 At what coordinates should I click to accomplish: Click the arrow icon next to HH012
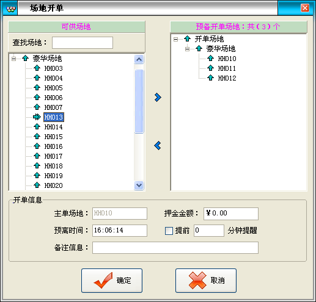210,78
